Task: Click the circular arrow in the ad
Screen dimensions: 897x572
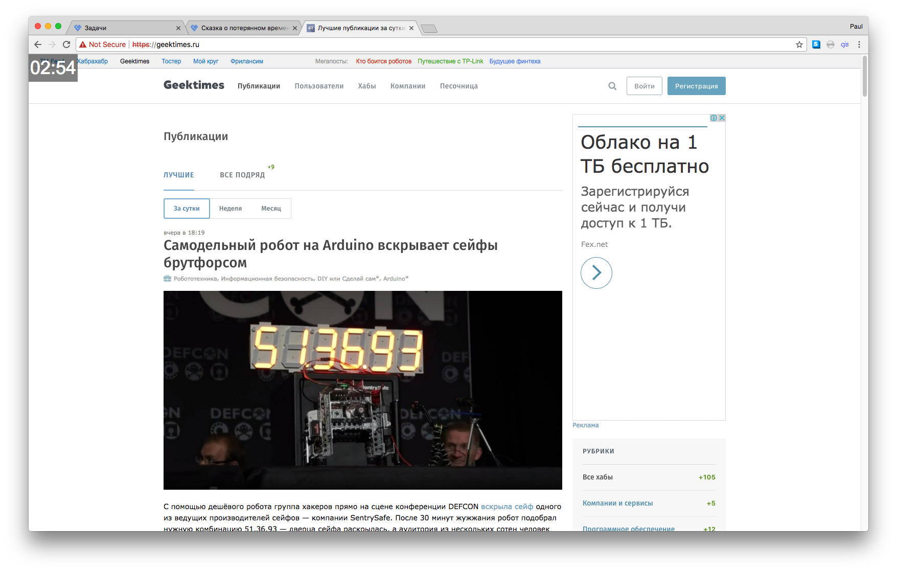Action: [x=596, y=273]
